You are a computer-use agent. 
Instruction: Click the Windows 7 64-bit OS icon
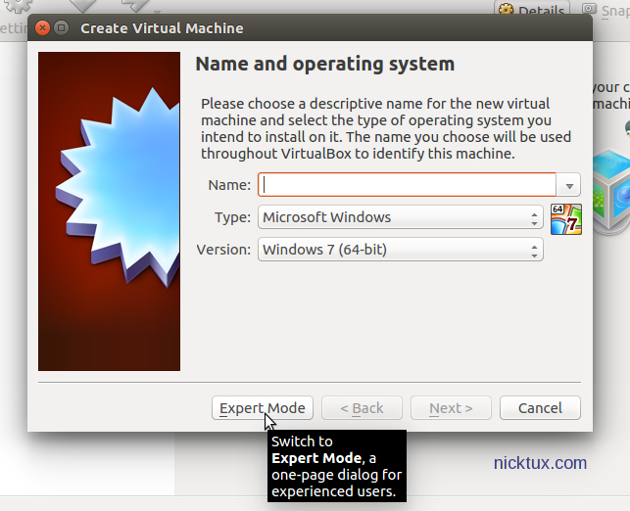point(566,219)
